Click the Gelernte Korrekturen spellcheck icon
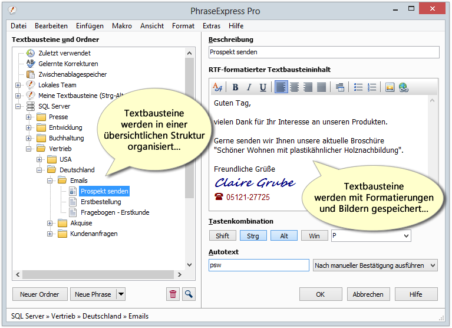 [x=31, y=64]
